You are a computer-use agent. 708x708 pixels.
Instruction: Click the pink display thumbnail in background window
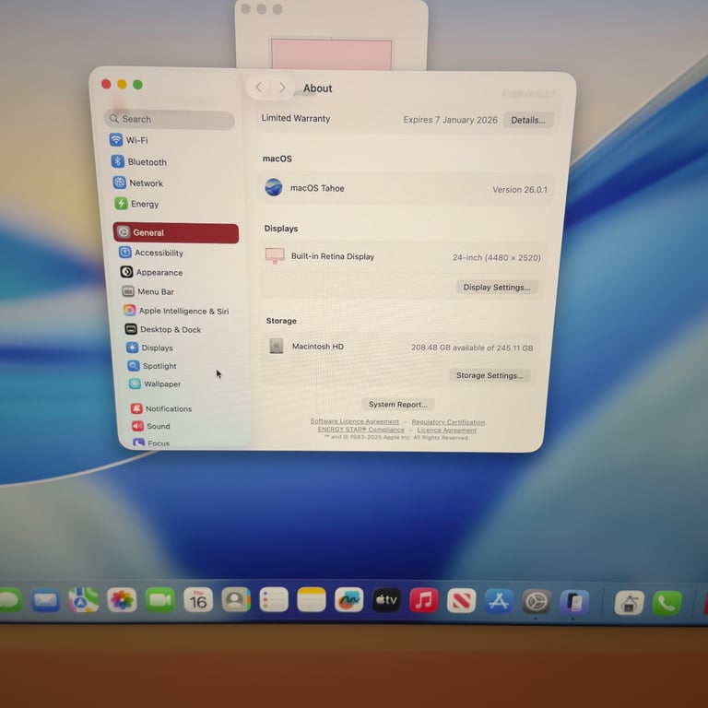[332, 54]
